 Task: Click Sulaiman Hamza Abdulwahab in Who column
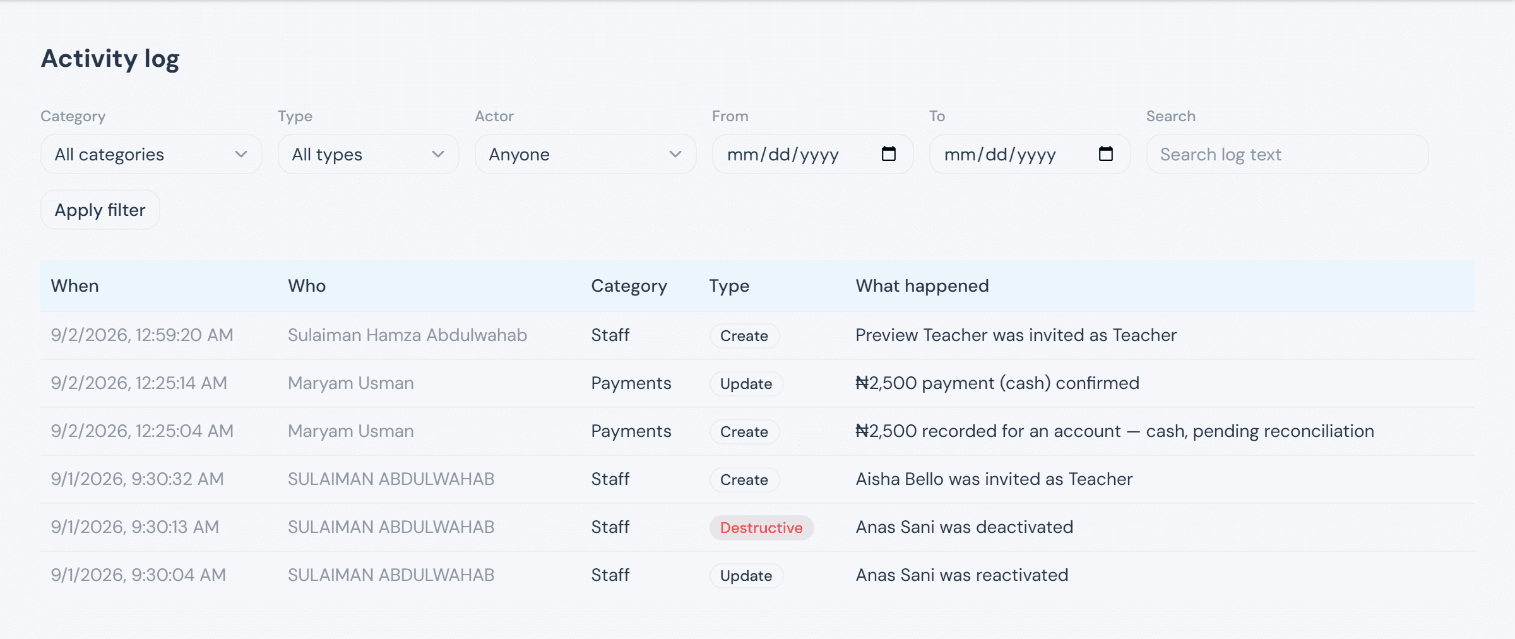pyautogui.click(x=407, y=335)
